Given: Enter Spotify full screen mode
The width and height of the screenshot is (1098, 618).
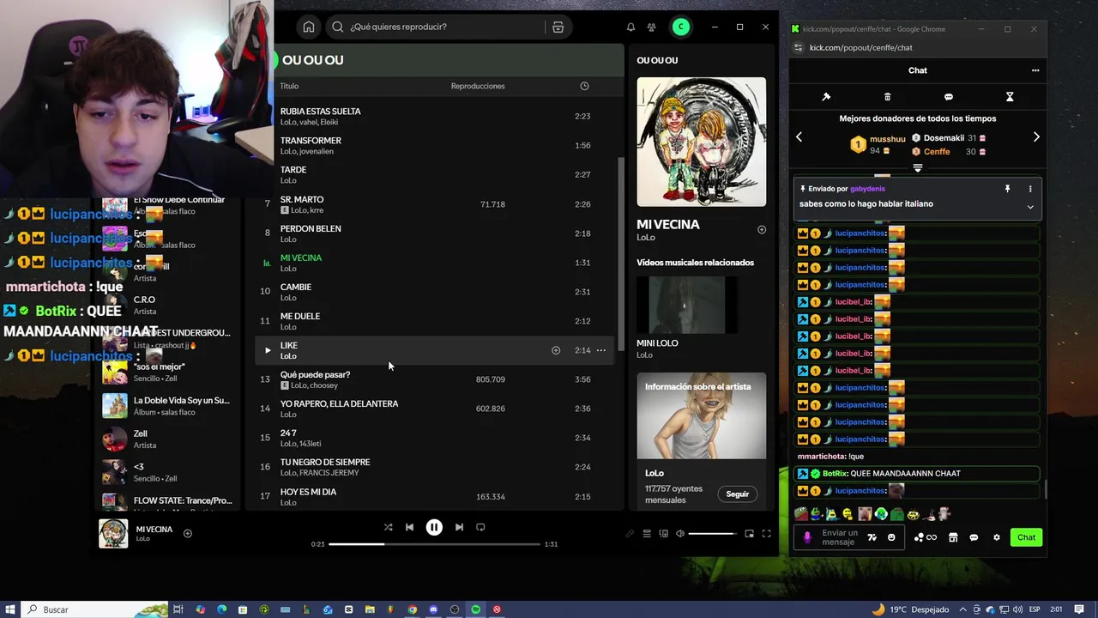Looking at the screenshot, I should (766, 534).
